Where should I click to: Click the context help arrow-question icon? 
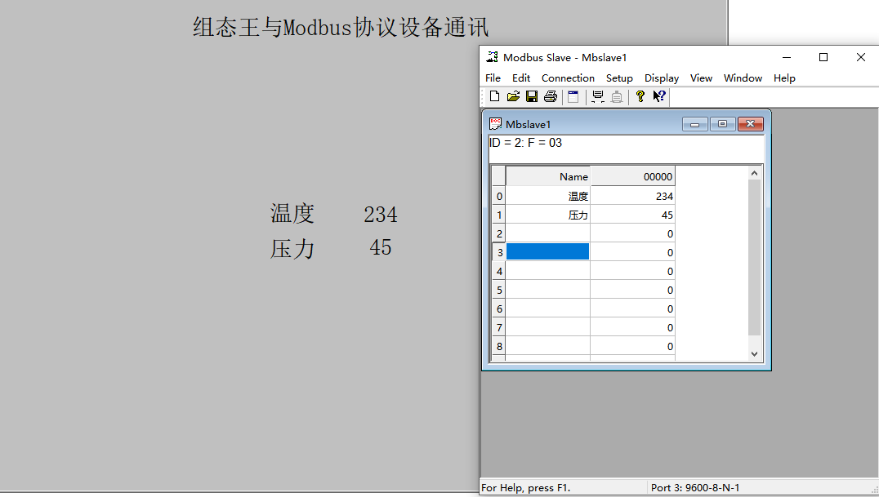pyautogui.click(x=658, y=96)
